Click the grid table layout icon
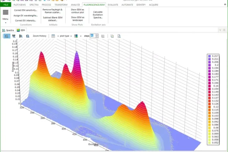 click(x=53, y=36)
